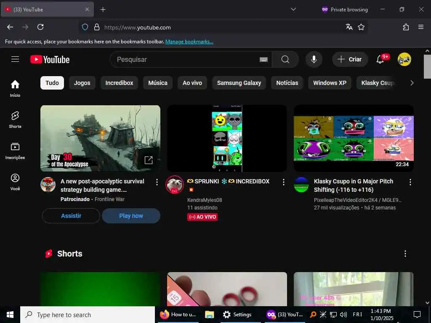Select the Tudo filter chip
Viewport: 431px width, 323px height.
(52, 83)
